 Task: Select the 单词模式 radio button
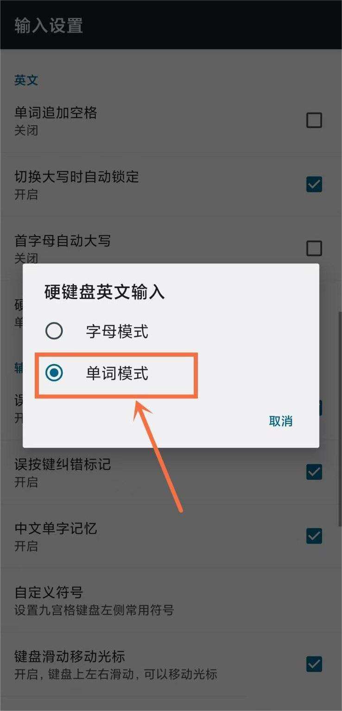(54, 373)
